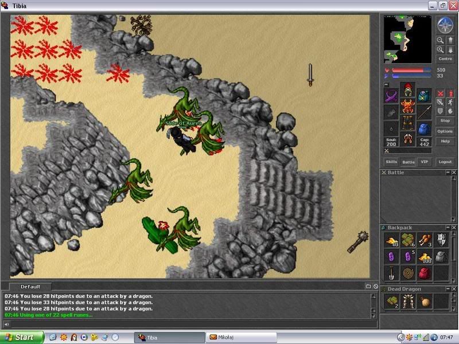Image resolution: width=459 pixels, height=344 pixels.
Task: Click the Logout button
Action: 445,162
